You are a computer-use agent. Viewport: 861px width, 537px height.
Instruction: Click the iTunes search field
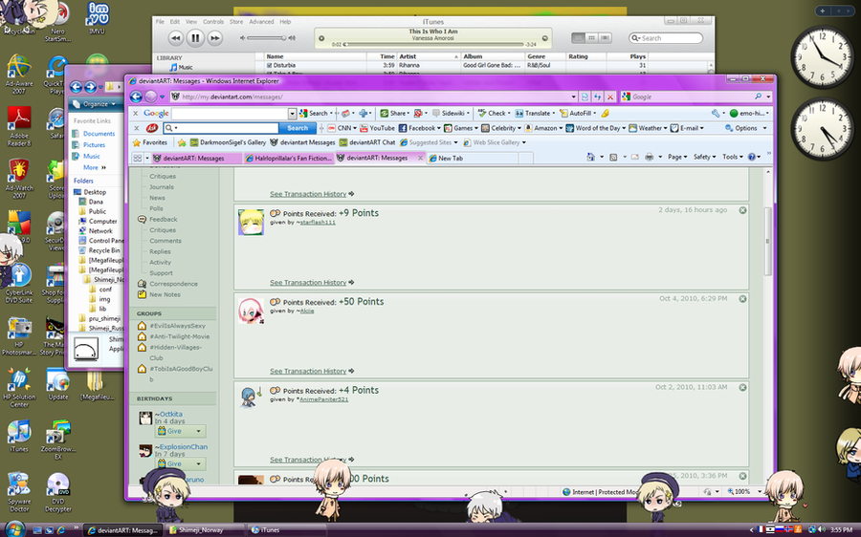pos(666,38)
